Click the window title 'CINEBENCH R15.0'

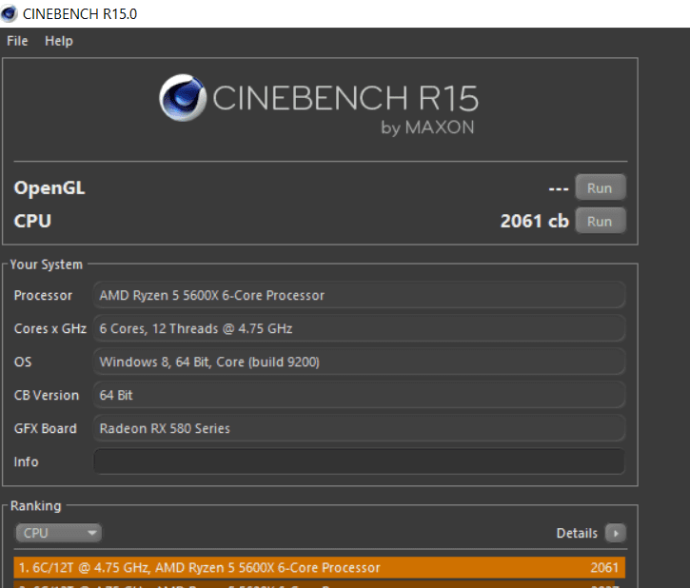[80, 14]
